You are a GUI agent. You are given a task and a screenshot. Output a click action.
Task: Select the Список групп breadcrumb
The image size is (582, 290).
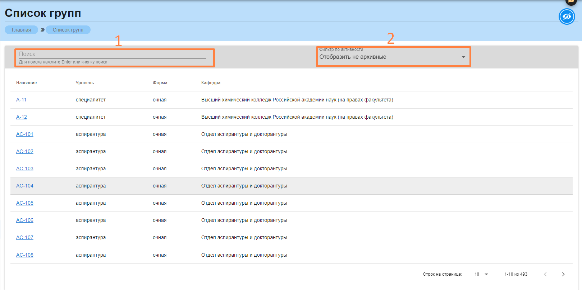(x=68, y=30)
